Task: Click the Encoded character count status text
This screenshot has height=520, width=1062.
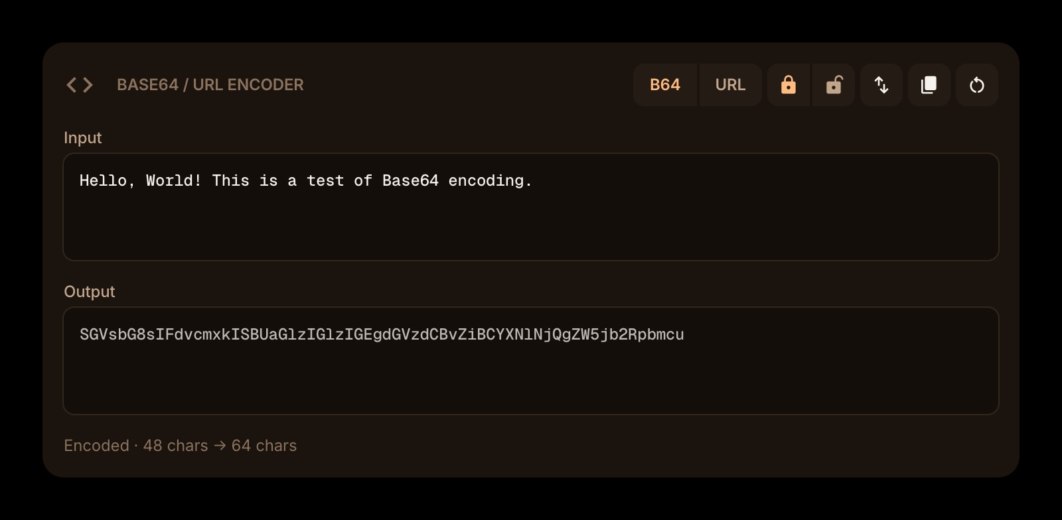Action: click(181, 446)
